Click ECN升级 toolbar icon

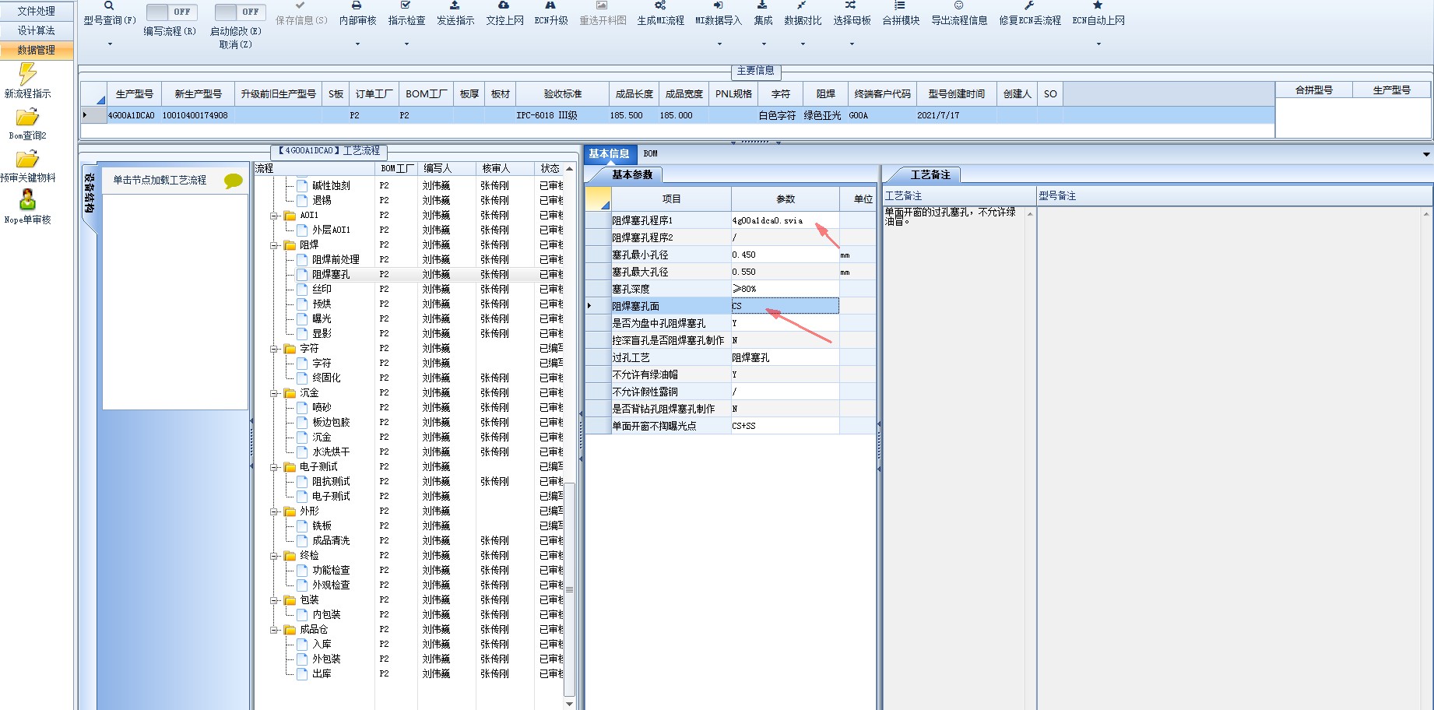point(550,5)
